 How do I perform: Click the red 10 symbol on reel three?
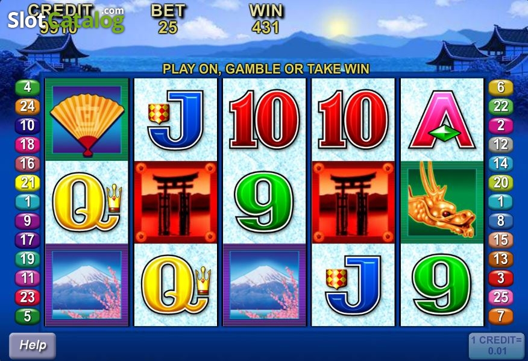[x=265, y=120]
